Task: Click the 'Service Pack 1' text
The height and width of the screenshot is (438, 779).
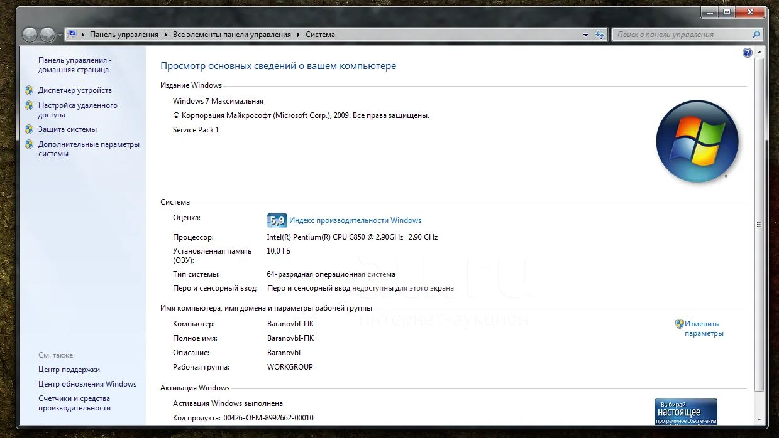Action: point(196,130)
